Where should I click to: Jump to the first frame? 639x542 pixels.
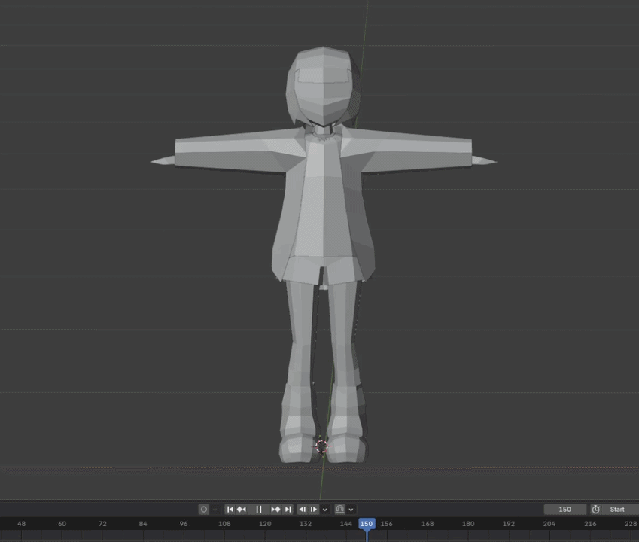tap(230, 510)
